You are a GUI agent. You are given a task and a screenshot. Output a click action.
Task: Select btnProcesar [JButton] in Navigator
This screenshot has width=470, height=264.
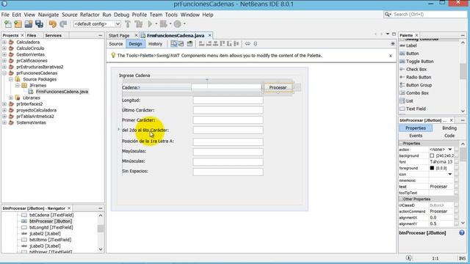[51, 221]
